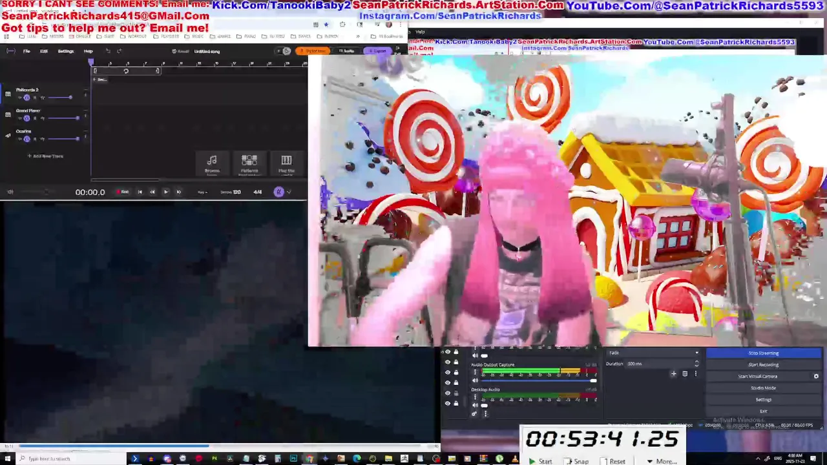Adjust the Ocarina volume slider
Screen dimensions: 827x465
(63, 139)
